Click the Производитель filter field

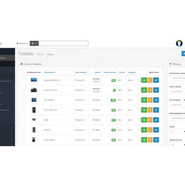pos(177,118)
